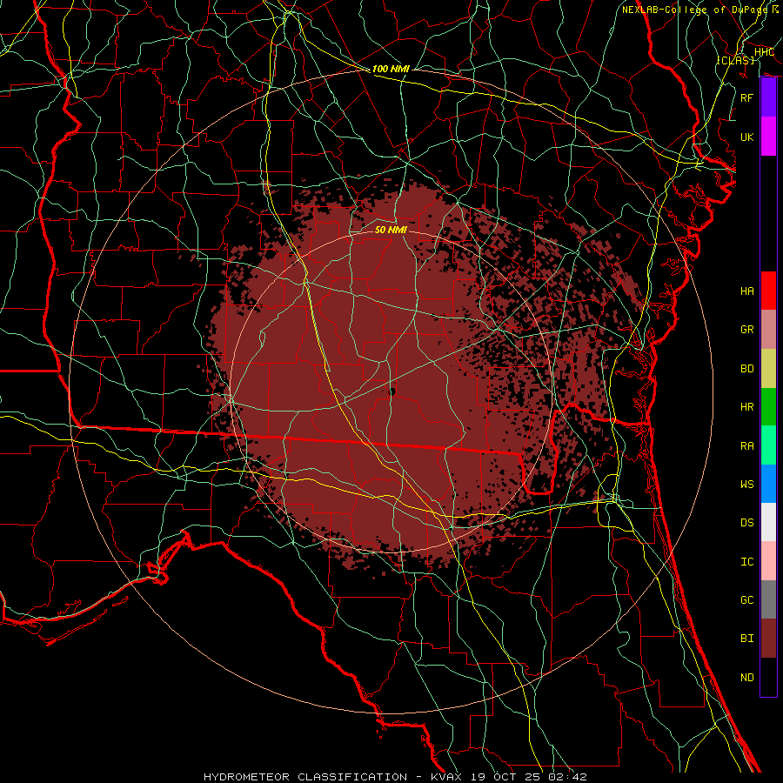Click the IC legend label
The height and width of the screenshot is (783, 783).
point(746,561)
